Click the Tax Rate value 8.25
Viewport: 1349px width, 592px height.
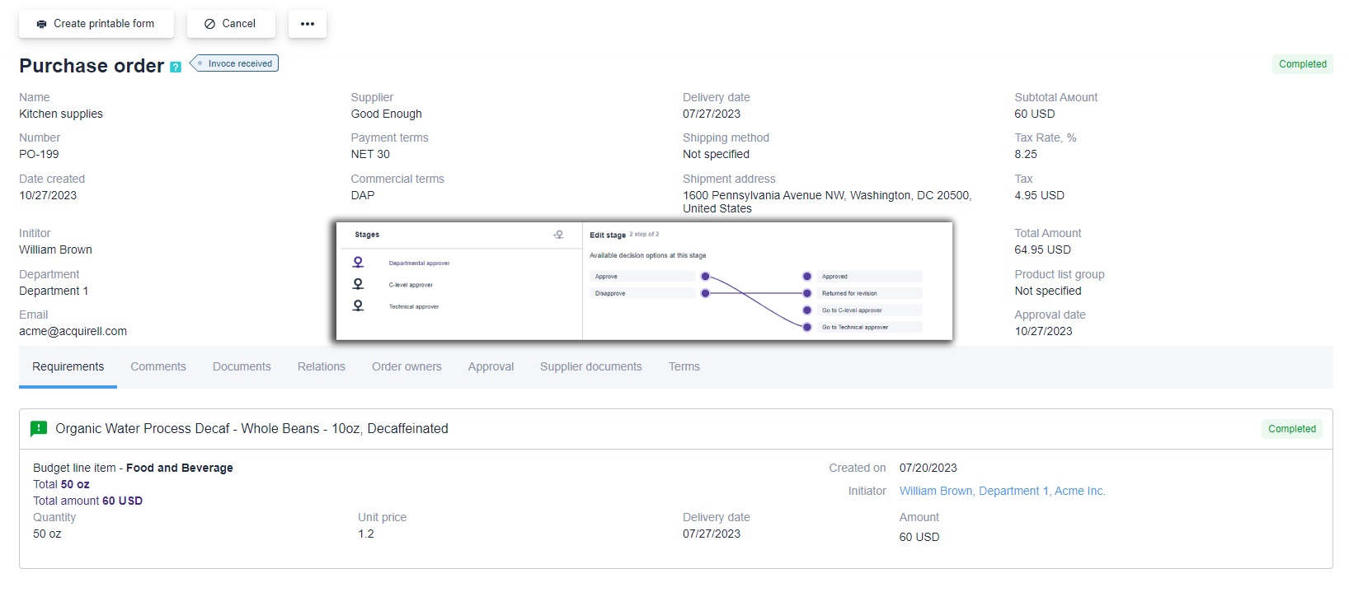pyautogui.click(x=1026, y=155)
